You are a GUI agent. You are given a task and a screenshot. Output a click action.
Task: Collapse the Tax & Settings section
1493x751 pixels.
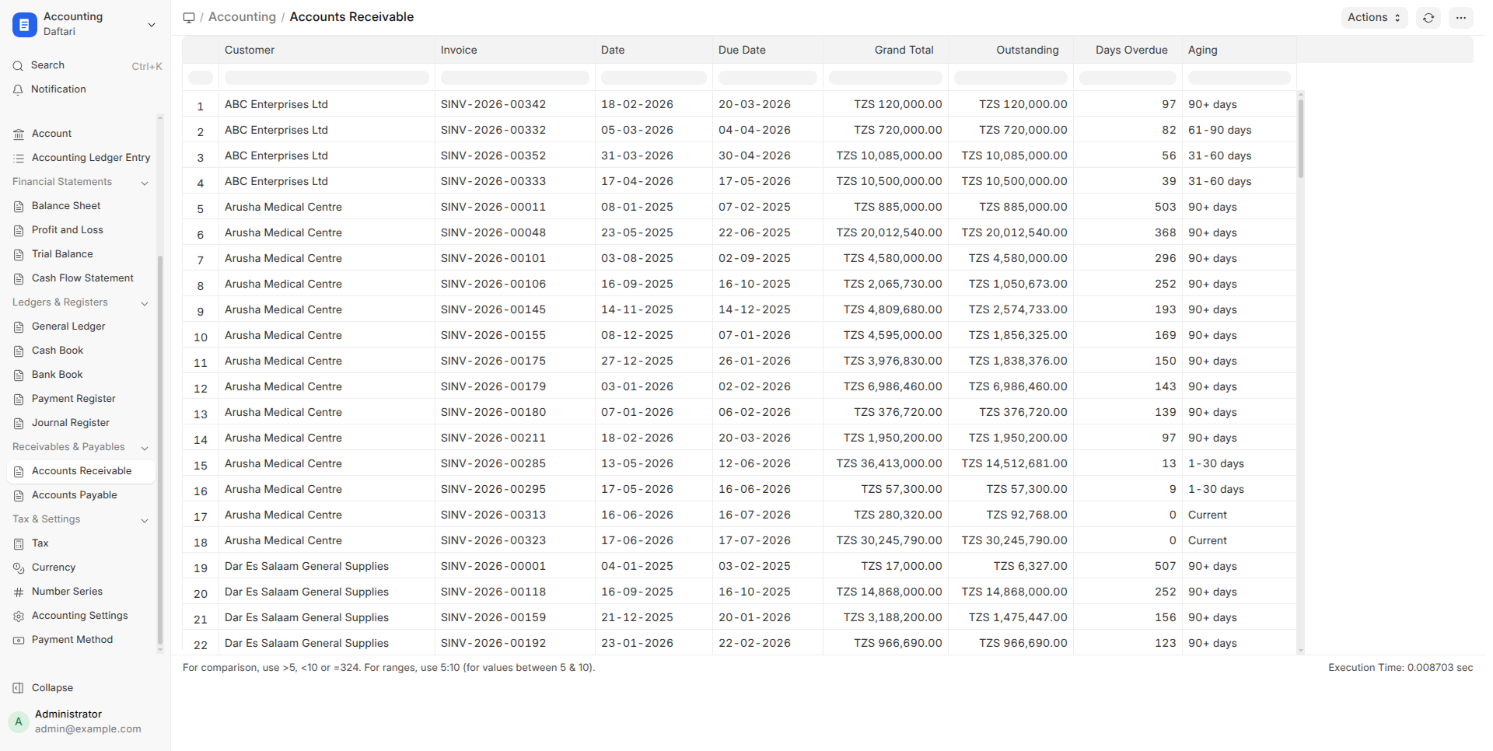click(x=145, y=520)
